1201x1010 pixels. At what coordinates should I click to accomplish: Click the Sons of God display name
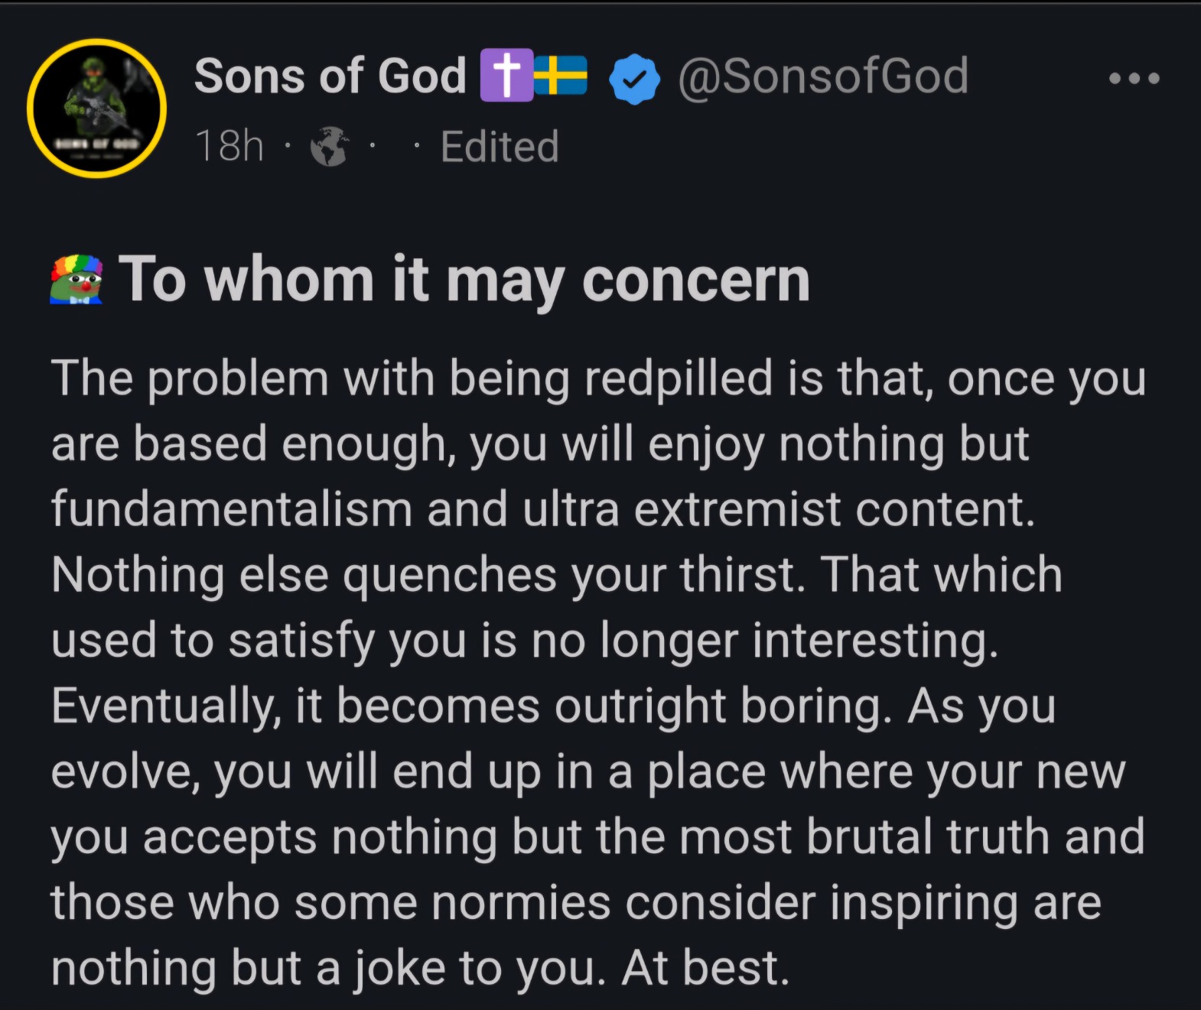(x=330, y=76)
